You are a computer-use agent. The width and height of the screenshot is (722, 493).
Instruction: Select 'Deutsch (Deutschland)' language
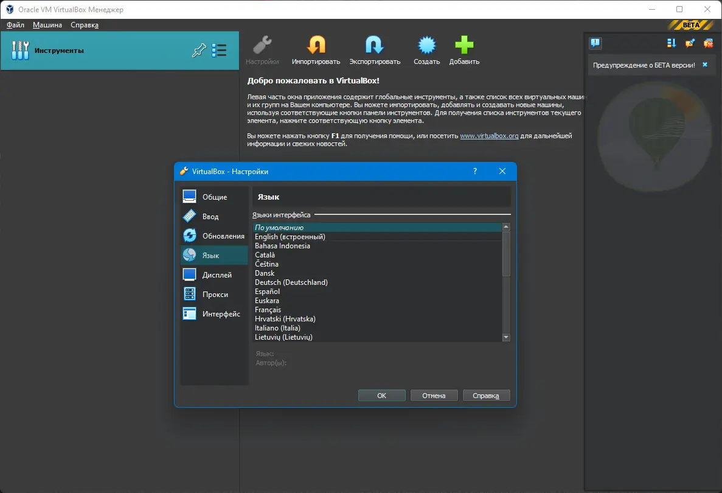pos(377,282)
